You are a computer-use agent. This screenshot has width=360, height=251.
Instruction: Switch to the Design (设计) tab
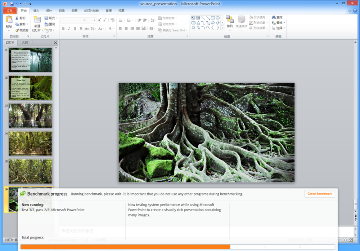[x=49, y=10]
